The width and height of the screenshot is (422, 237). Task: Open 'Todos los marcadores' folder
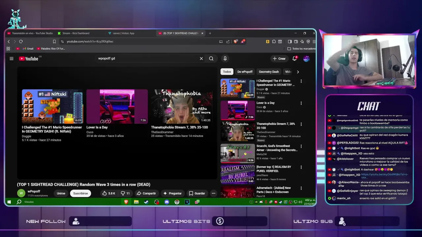302,49
